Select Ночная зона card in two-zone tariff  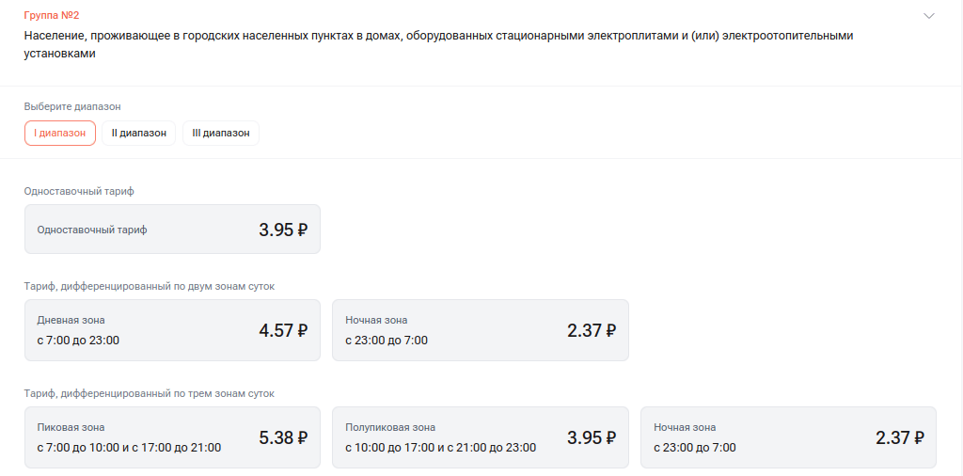[x=480, y=330]
